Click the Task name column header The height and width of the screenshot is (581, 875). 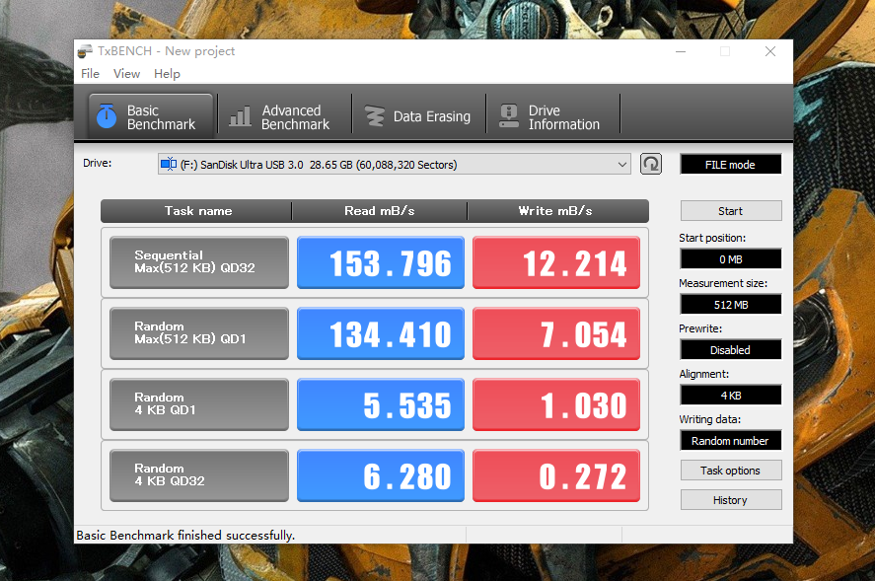pyautogui.click(x=197, y=211)
